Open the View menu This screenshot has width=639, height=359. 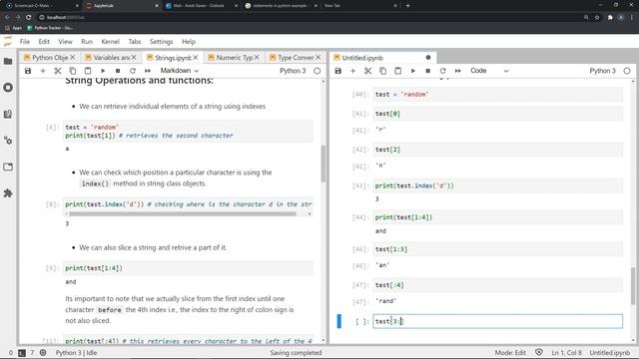[x=65, y=42]
